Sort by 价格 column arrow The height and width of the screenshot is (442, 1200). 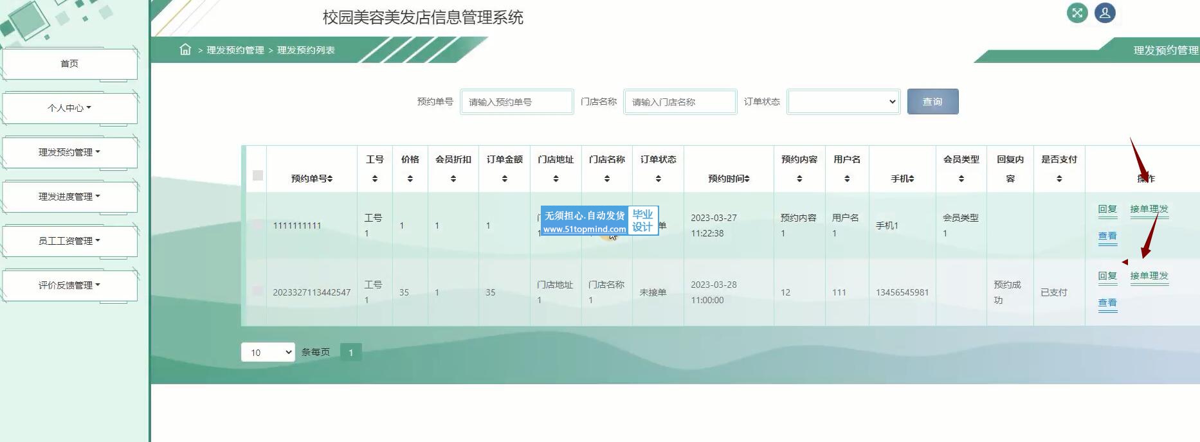tap(410, 179)
